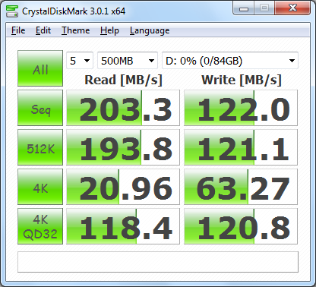
Task: Start the 4K random test
Action: point(40,187)
